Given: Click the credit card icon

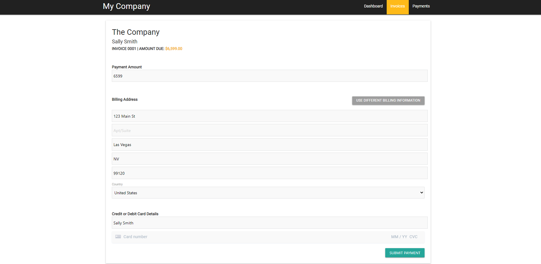Looking at the screenshot, I should (x=118, y=237).
